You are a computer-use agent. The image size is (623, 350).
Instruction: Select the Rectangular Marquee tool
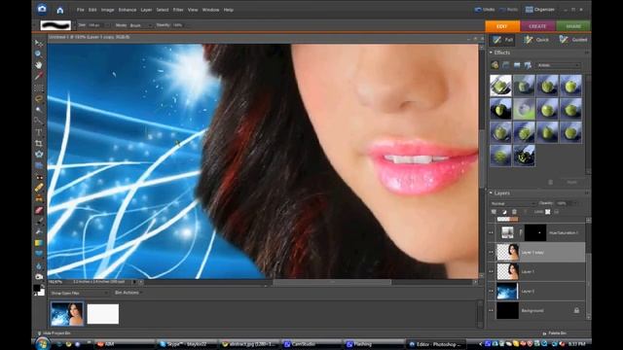click(x=39, y=87)
